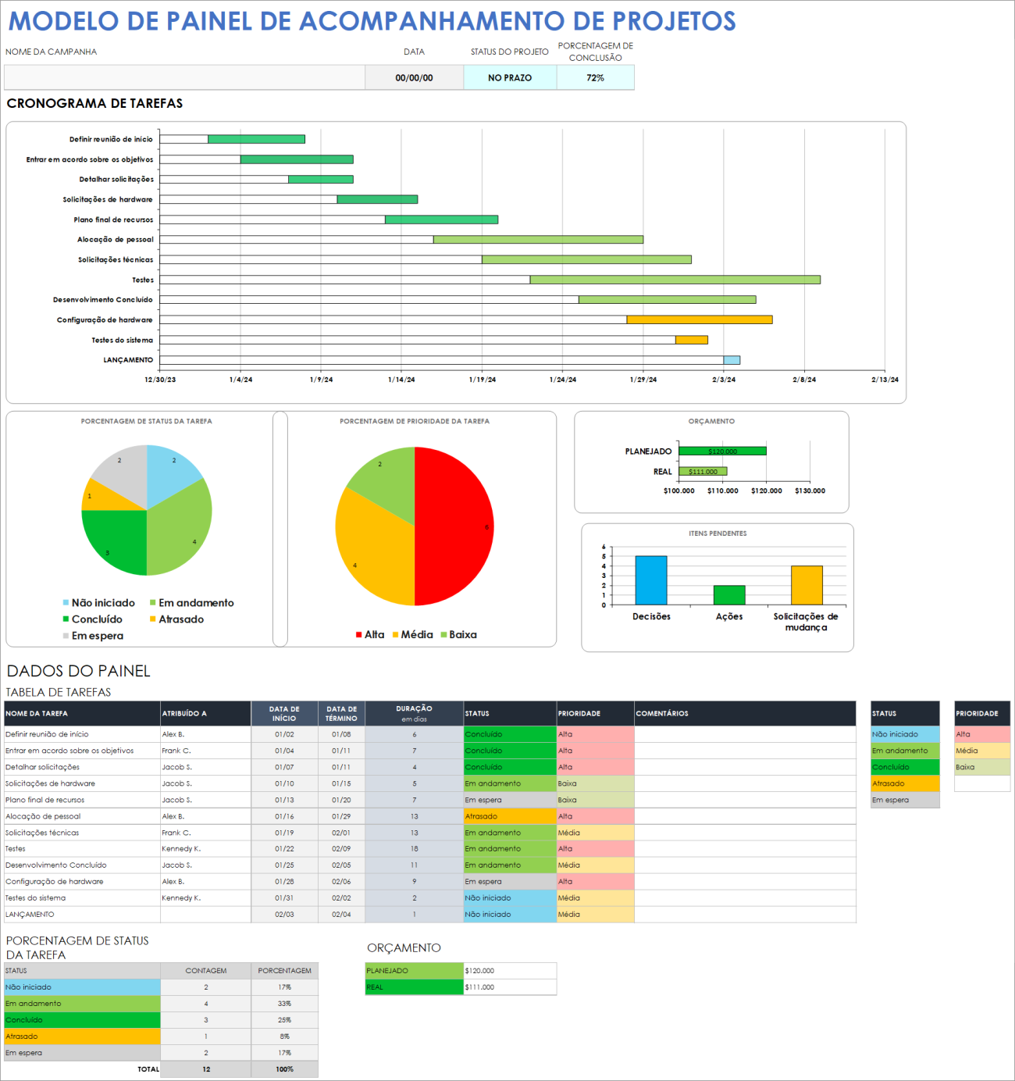Image resolution: width=1015 pixels, height=1081 pixels.
Task: Click the NOME DA CAMPANHA input field
Action: (x=184, y=77)
